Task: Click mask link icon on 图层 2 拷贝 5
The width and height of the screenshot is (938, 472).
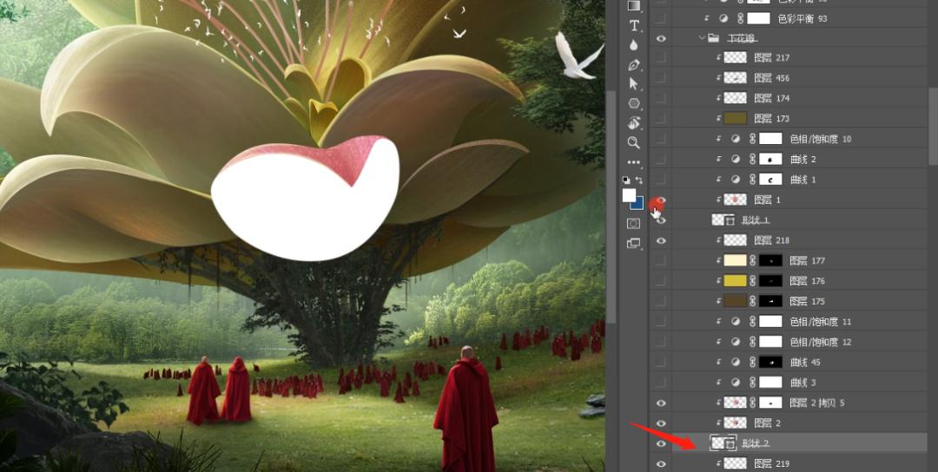Action: click(x=753, y=403)
